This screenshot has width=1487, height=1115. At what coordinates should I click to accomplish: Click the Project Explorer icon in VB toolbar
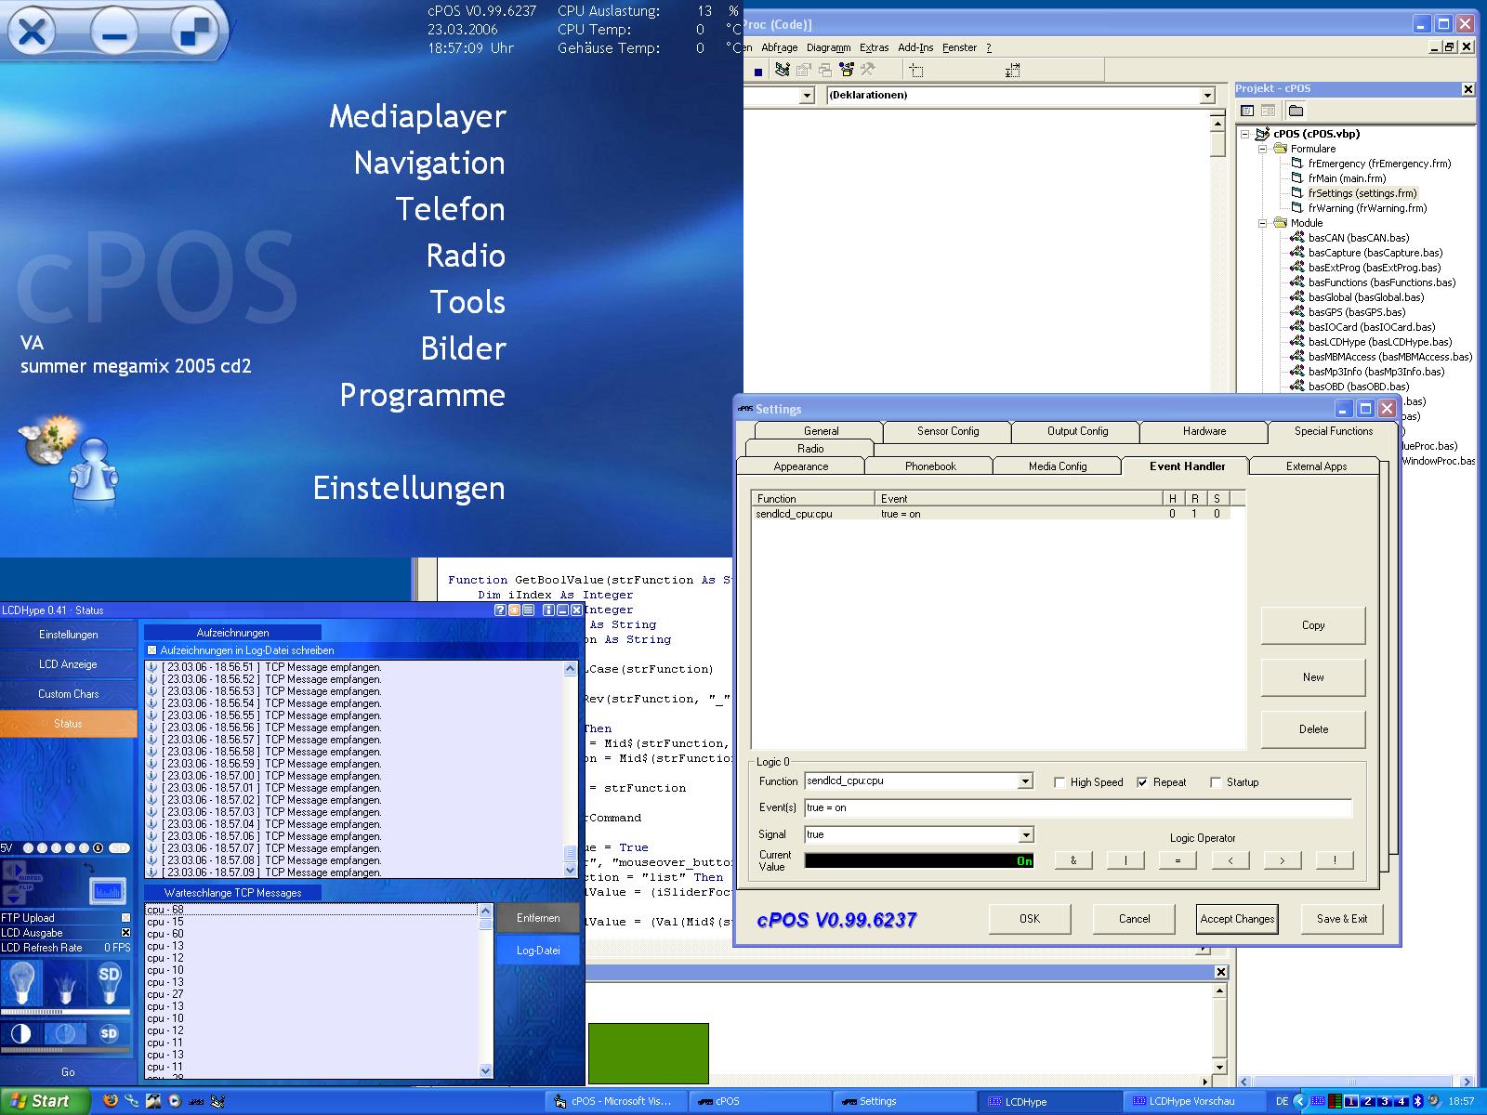[783, 69]
